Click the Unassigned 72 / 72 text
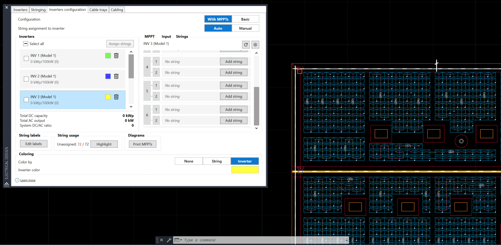This screenshot has height=245, width=501. (73, 144)
